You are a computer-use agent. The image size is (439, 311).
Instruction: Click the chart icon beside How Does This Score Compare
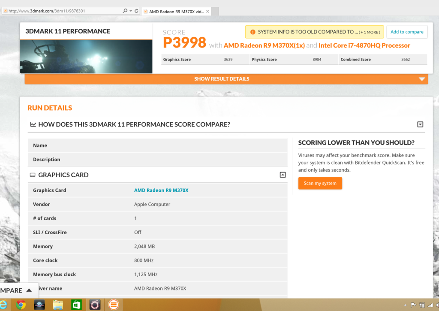tap(33, 124)
